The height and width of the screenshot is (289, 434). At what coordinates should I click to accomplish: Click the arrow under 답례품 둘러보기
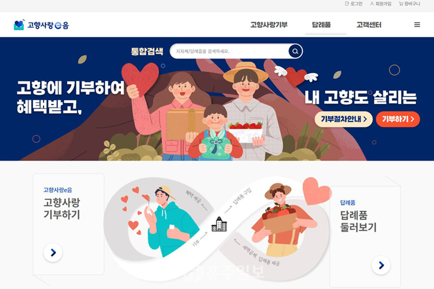click(381, 265)
